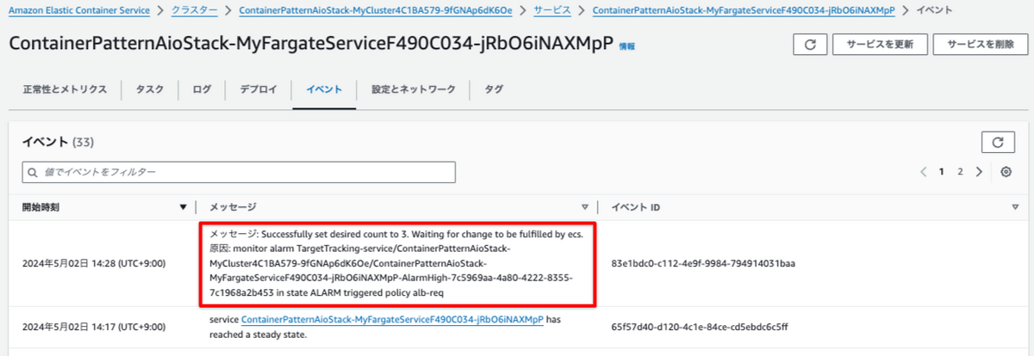Select event ID 65f57d40-d120-4c1e-84ce-cd5ebdc6c5ff
The height and width of the screenshot is (356, 1034).
pyautogui.click(x=699, y=327)
